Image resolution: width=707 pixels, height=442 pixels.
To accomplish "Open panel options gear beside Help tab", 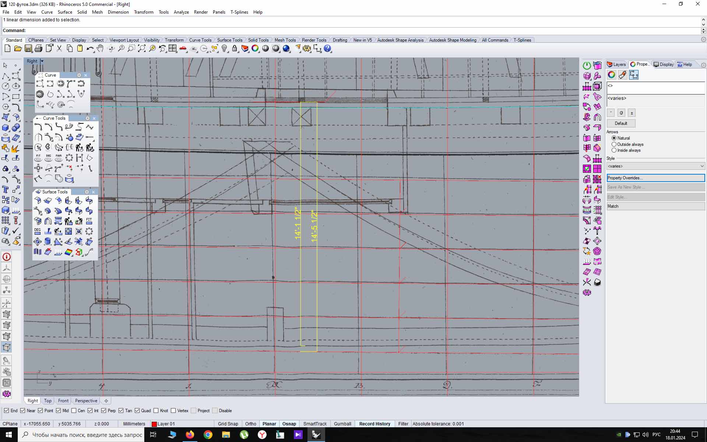I will (x=703, y=65).
